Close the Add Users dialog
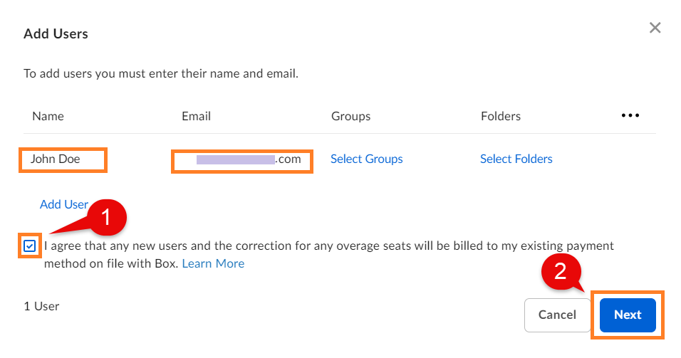 pyautogui.click(x=655, y=28)
